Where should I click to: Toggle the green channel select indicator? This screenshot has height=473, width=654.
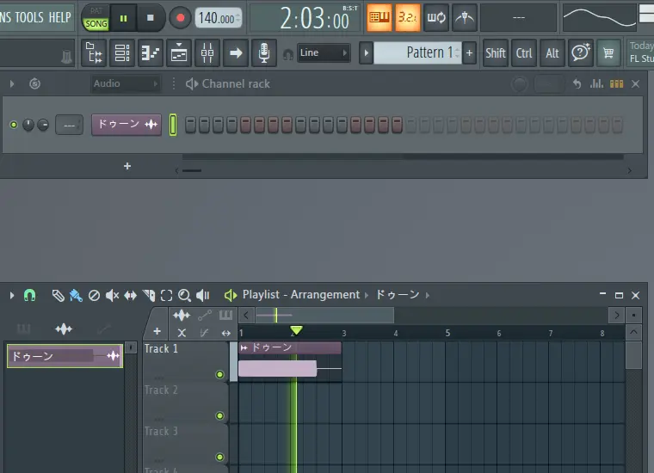(173, 125)
